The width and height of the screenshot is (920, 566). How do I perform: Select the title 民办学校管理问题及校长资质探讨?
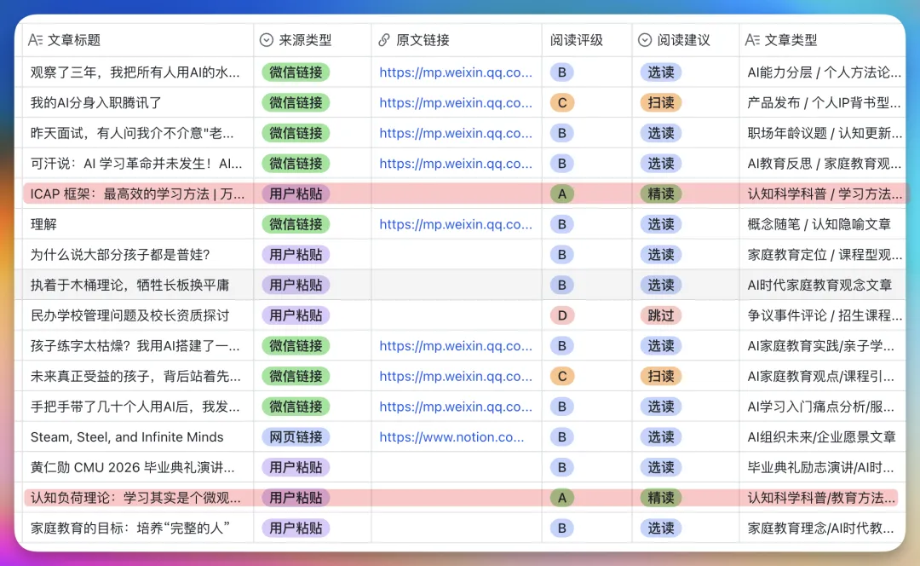(x=129, y=315)
